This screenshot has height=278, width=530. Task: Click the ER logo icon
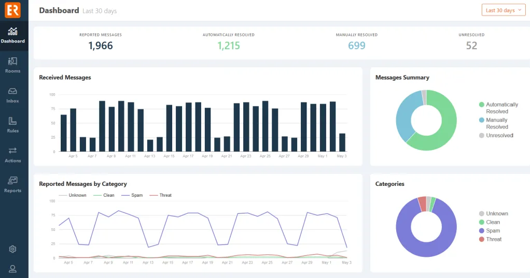(x=13, y=10)
